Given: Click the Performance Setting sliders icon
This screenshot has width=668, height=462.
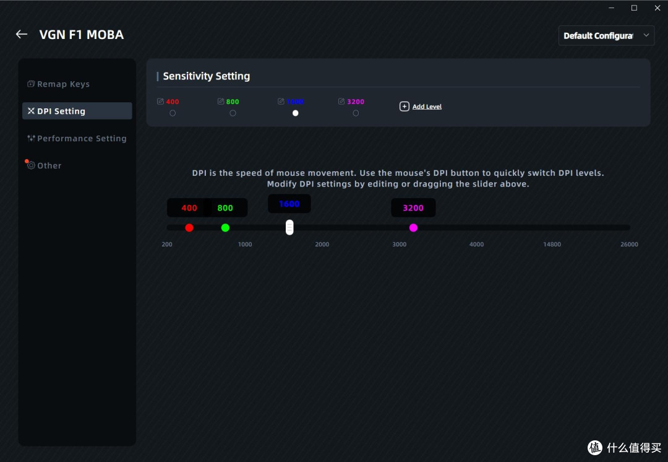Looking at the screenshot, I should tap(31, 138).
